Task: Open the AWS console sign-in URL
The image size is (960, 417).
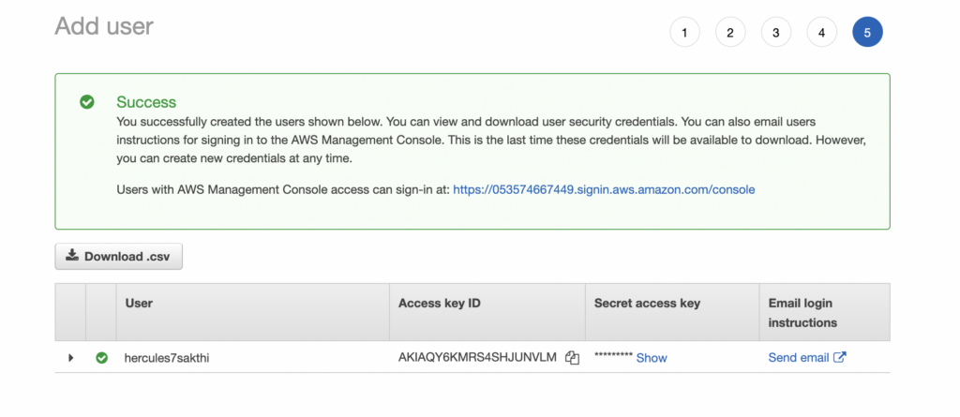Action: (603, 189)
